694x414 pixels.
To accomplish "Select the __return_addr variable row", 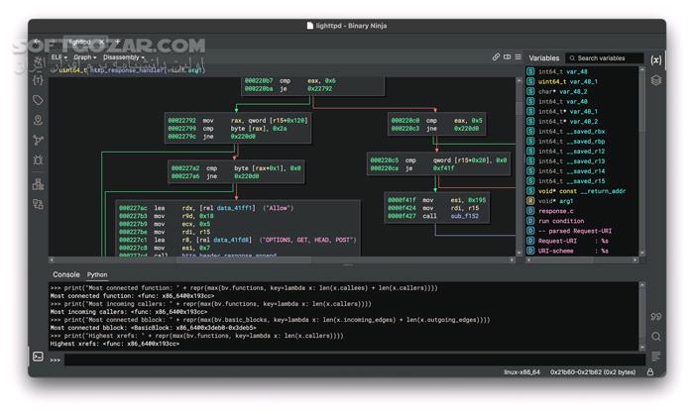I will pos(582,191).
